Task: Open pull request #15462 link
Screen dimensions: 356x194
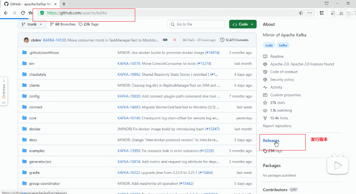Action: pos(186,183)
